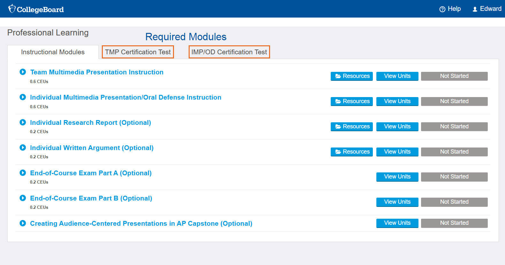Click arrow icon beside Creating Audience-Centered Presentations
The height and width of the screenshot is (265, 505).
[x=23, y=223]
